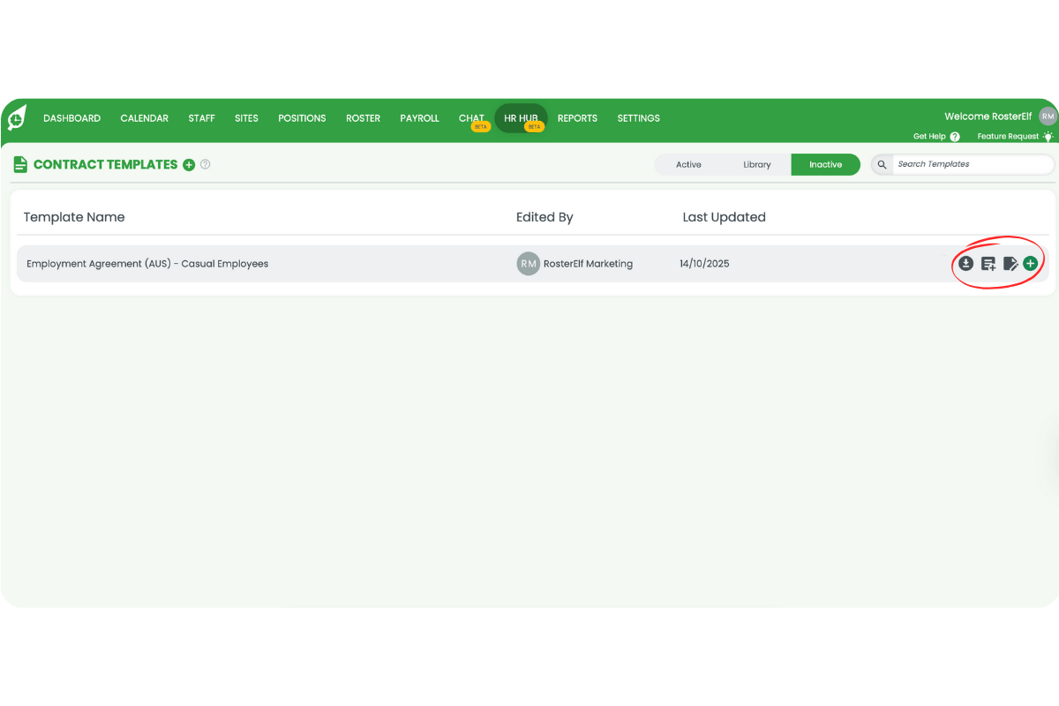Select the HR HUB navigation tab

coord(521,117)
